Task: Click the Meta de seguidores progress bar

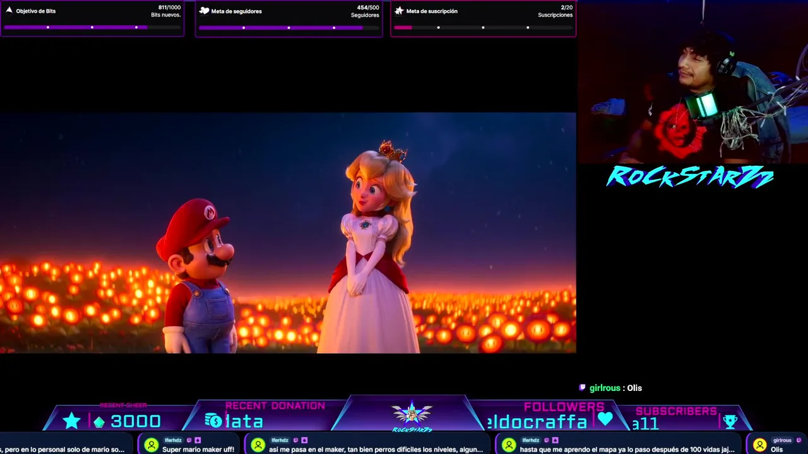Action: coord(288,27)
